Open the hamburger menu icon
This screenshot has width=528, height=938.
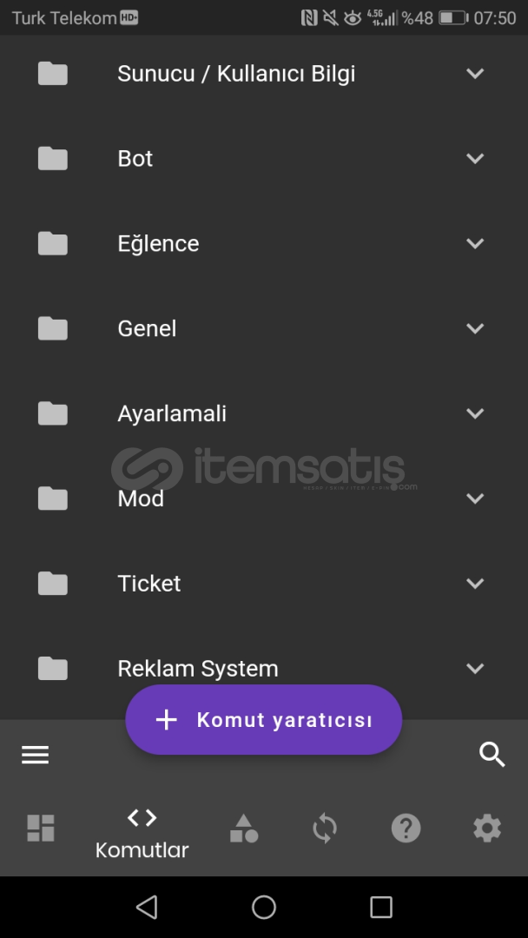click(36, 755)
